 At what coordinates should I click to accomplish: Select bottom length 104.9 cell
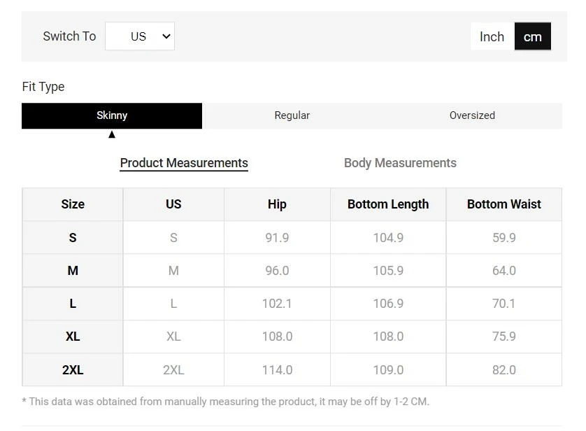[388, 238]
